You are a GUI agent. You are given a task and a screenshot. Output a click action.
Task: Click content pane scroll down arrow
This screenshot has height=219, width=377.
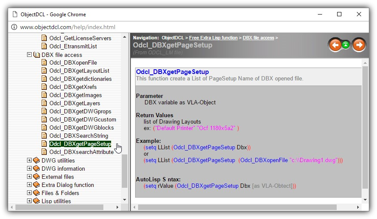click(365, 200)
